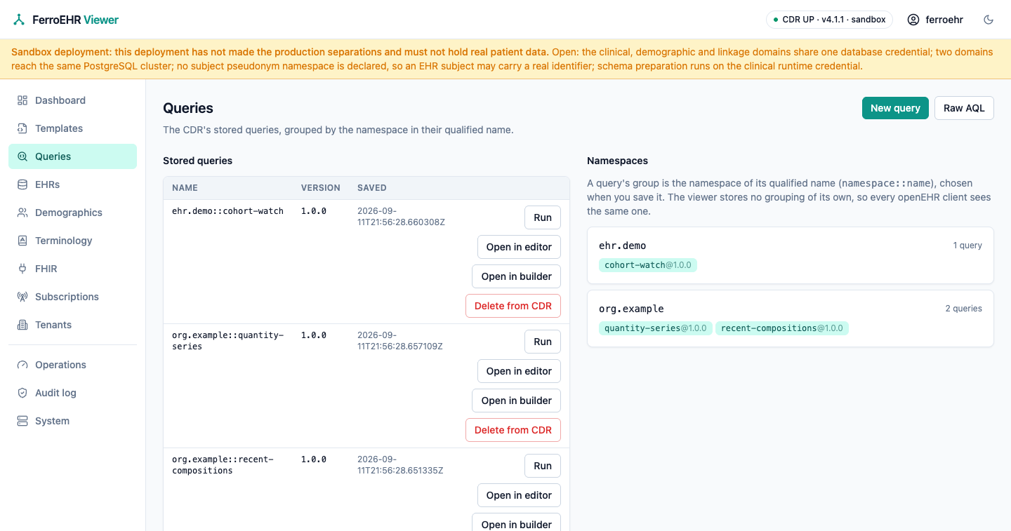Open the Subscriptions section
This screenshot has height=531, width=1011.
pos(72,297)
